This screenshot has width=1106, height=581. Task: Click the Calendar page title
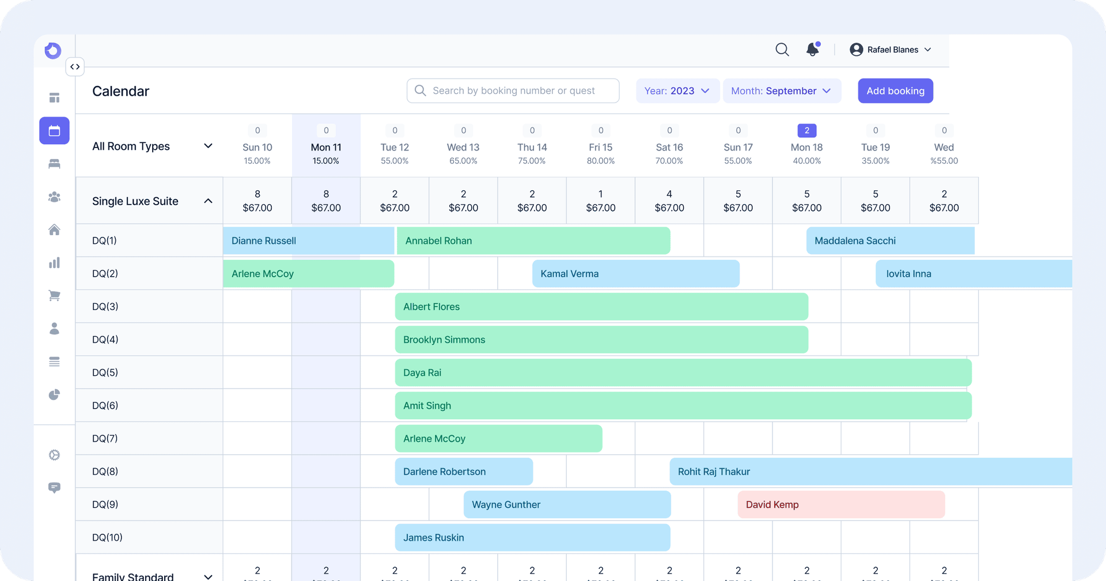click(120, 91)
